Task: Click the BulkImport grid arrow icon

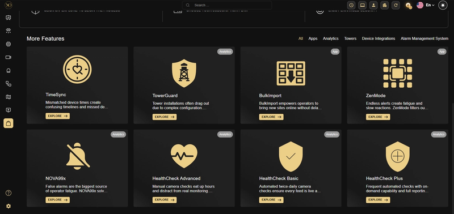Action: pyautogui.click(x=291, y=73)
